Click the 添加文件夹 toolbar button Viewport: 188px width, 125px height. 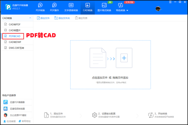62,18
